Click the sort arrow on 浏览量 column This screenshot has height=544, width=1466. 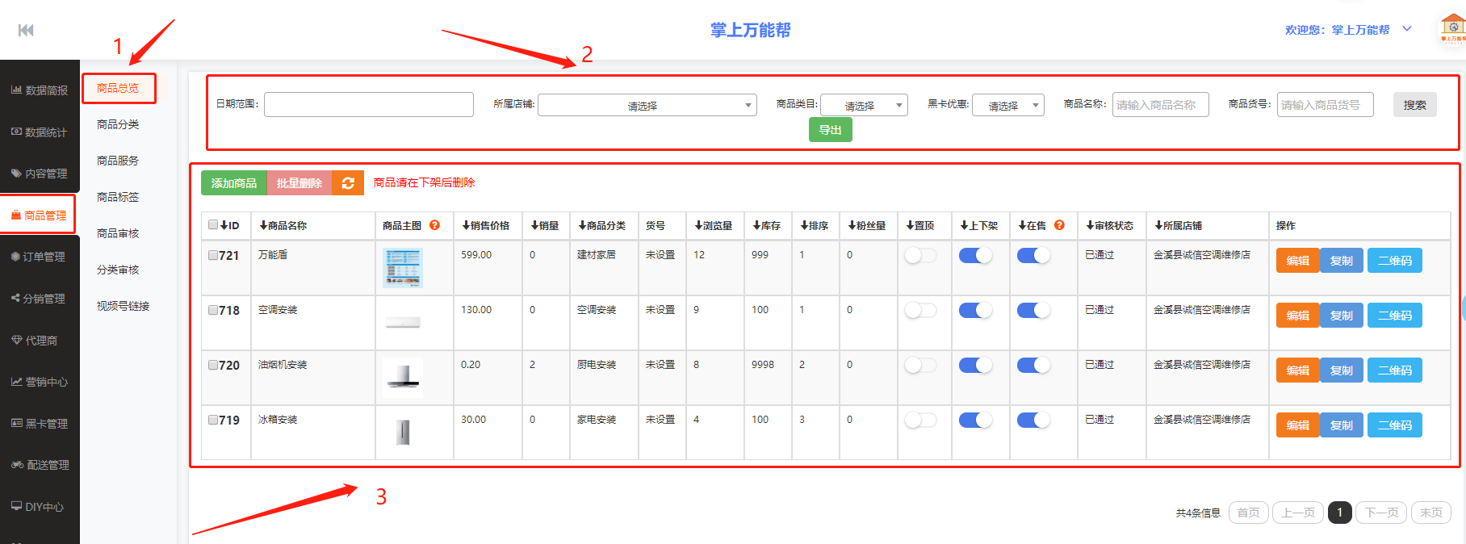[x=698, y=225]
